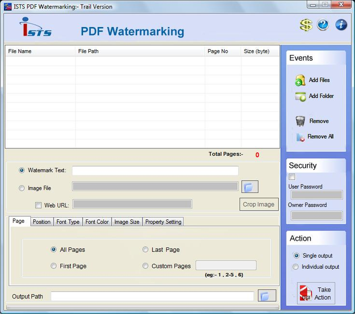The width and height of the screenshot is (355, 314).
Task: Click the Image File path field
Action: (x=155, y=186)
